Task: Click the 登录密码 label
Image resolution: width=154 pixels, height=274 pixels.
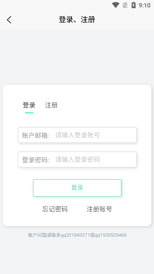Action: (x=35, y=160)
